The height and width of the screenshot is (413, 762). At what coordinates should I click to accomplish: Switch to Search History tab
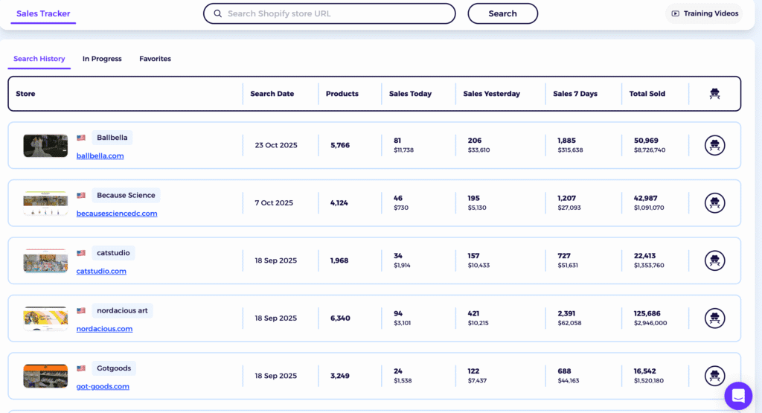pos(39,59)
